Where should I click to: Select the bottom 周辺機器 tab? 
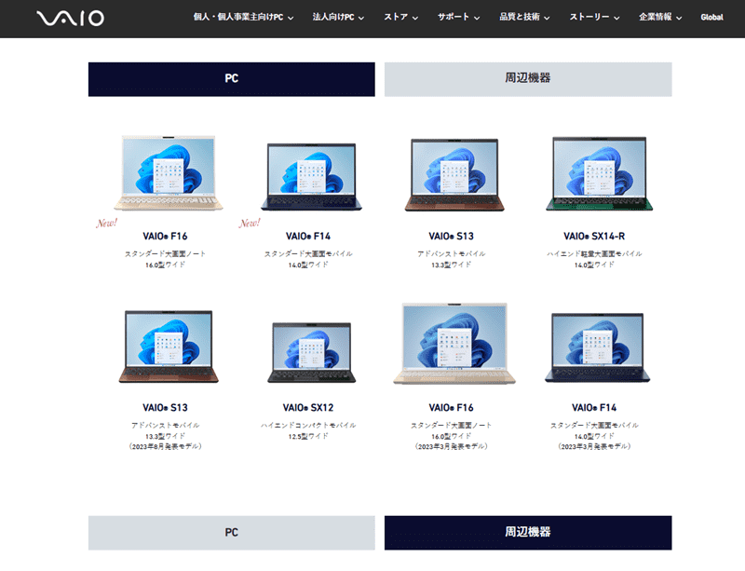coord(528,533)
